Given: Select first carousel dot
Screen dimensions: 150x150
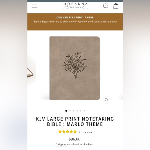Looking at the screenshot, I should pos(66,111).
